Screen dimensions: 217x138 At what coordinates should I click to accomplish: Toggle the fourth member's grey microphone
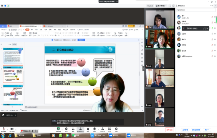point(212,34)
